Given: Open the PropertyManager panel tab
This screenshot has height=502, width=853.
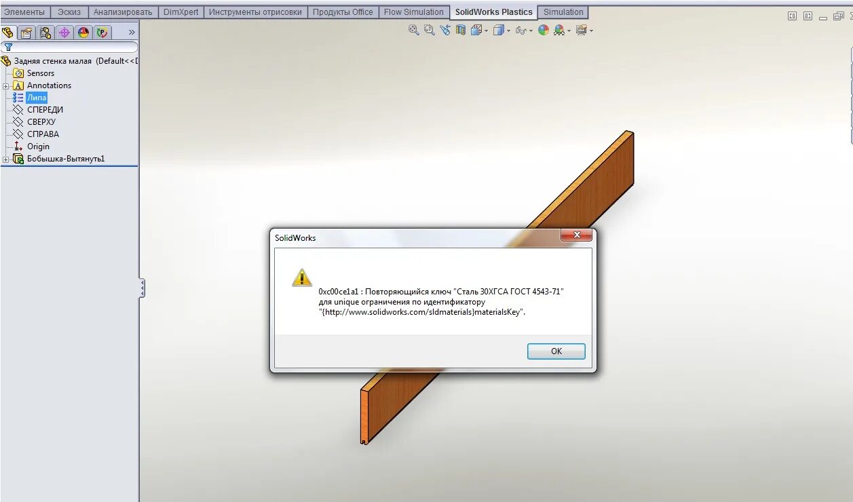Looking at the screenshot, I should pos(26,32).
